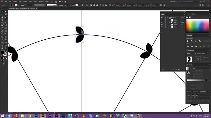Click the Expand button in Pathfinder
Image resolution: width=211 pixels, height=118 pixels.
206,41
